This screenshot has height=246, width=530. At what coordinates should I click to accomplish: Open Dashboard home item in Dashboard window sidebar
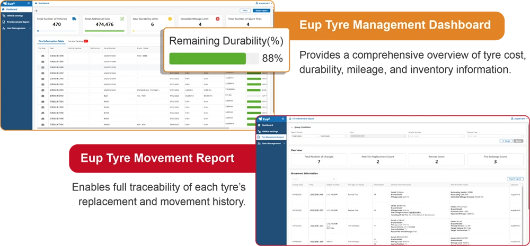(x=16, y=10)
